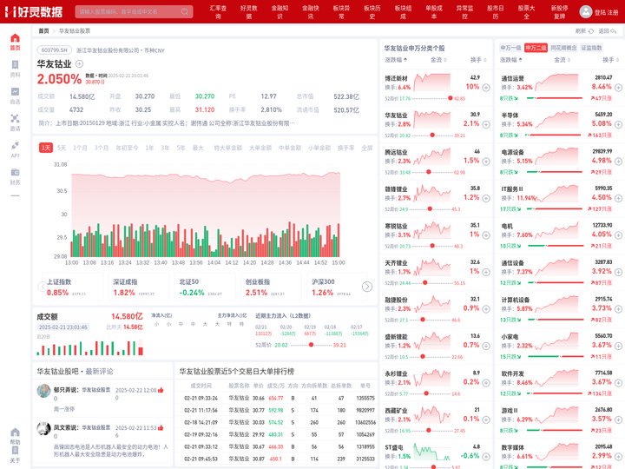Click the 52周价 range dot for 华友钴业 summary
The width and height of the screenshot is (625, 469).
tap(311, 345)
